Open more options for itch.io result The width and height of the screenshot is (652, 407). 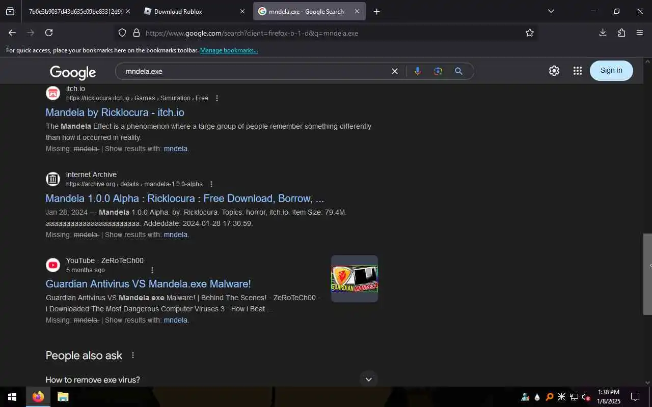(x=216, y=98)
